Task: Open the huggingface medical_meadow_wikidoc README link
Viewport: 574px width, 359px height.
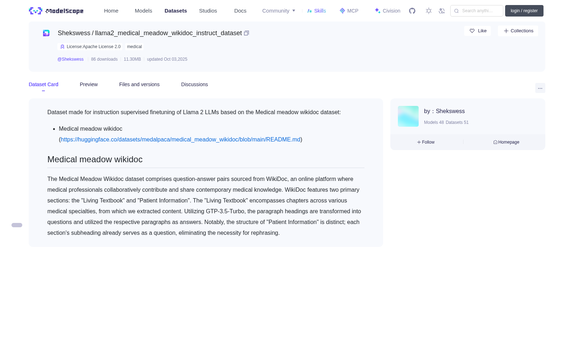Action: point(180,139)
